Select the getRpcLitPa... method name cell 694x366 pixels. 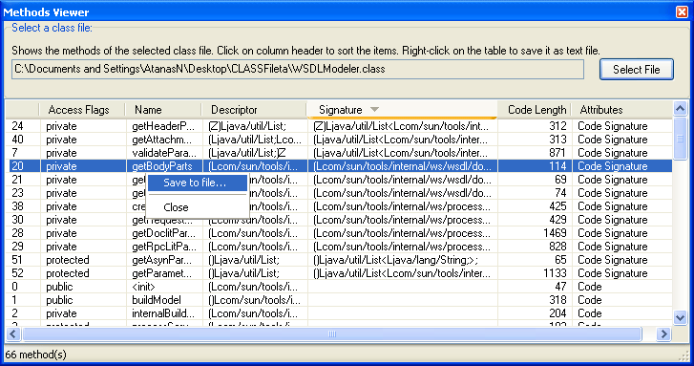164,247
